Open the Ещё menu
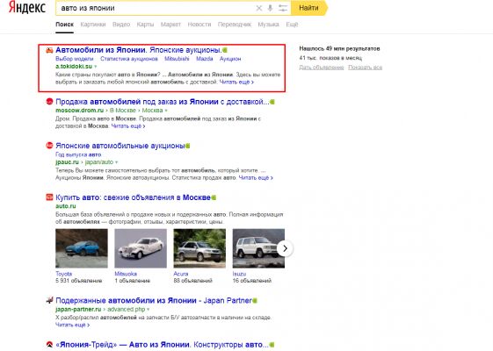Image resolution: width=493 pixels, height=351 pixels. [x=292, y=25]
